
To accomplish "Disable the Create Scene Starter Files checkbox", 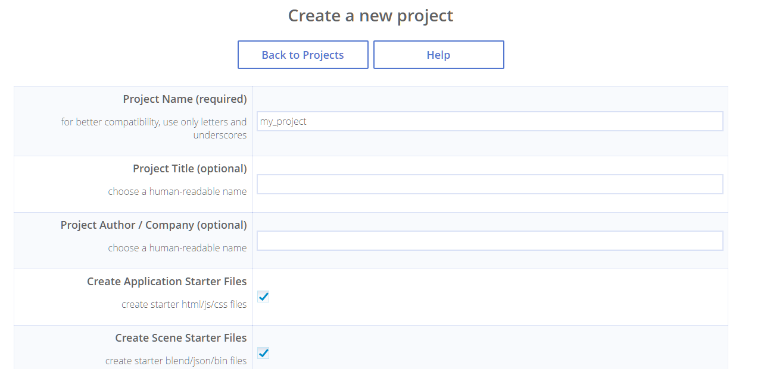I will [x=263, y=353].
